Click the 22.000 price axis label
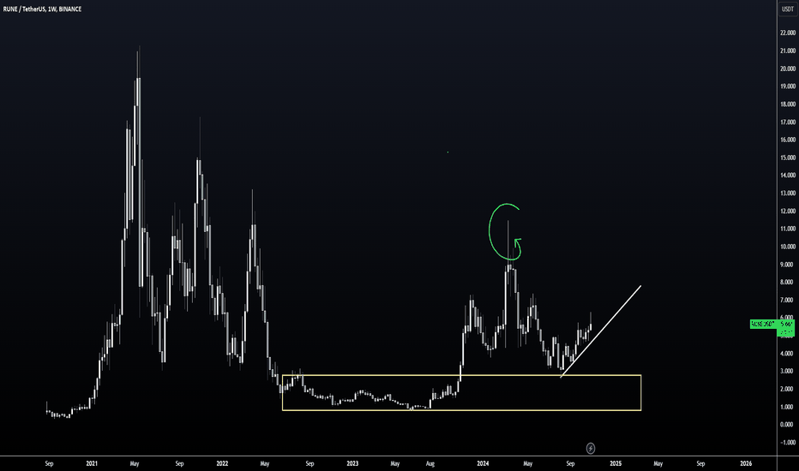The height and width of the screenshot is (471, 799). [x=788, y=33]
